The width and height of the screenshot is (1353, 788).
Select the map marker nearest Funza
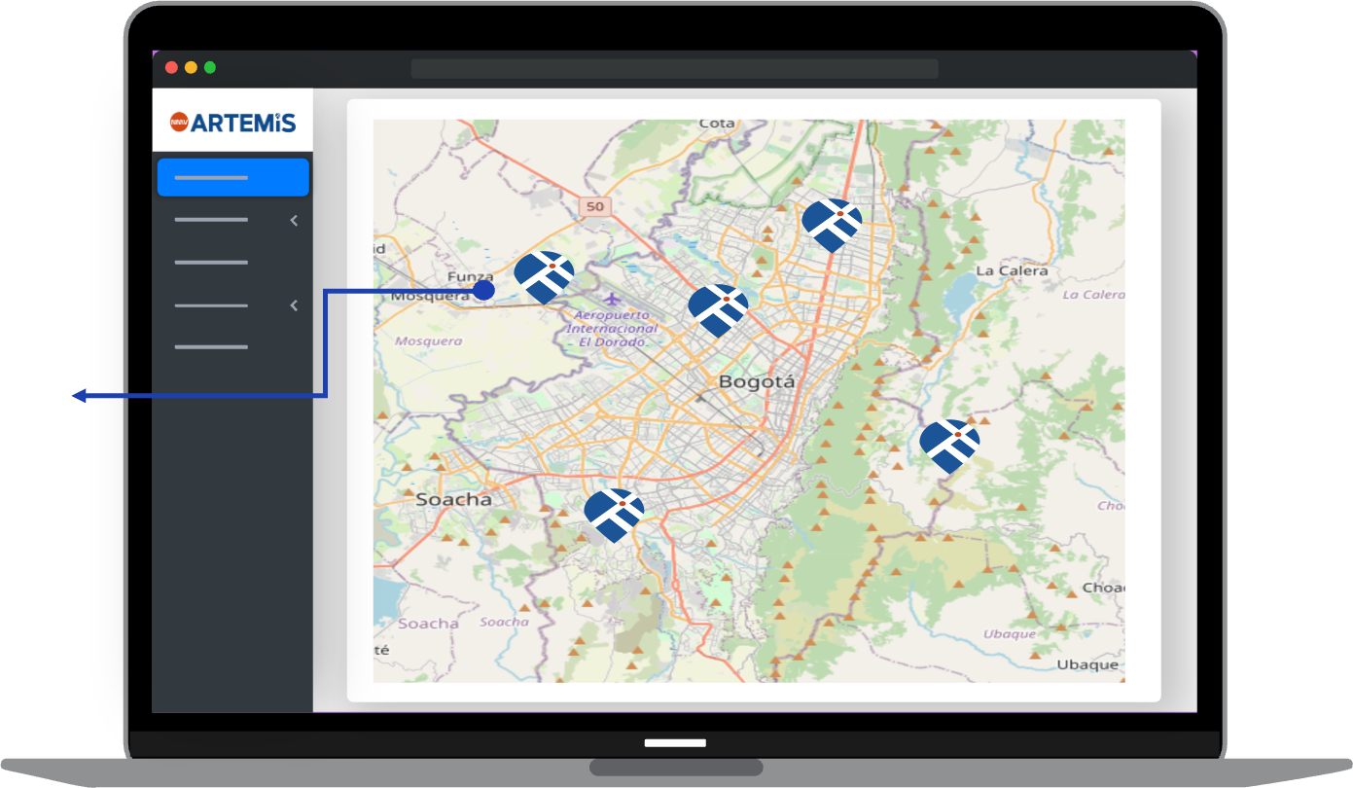coord(544,275)
